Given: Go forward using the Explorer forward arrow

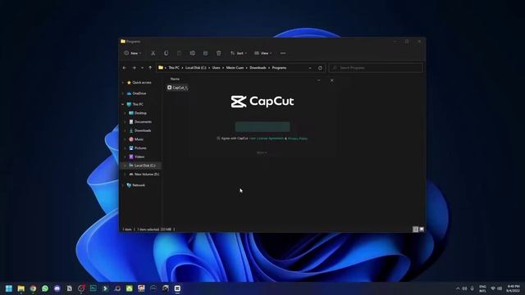Looking at the screenshot, I should (134, 68).
